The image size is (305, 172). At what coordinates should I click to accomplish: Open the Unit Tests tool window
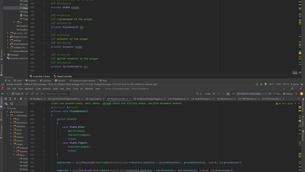pyautogui.click(x=45, y=81)
